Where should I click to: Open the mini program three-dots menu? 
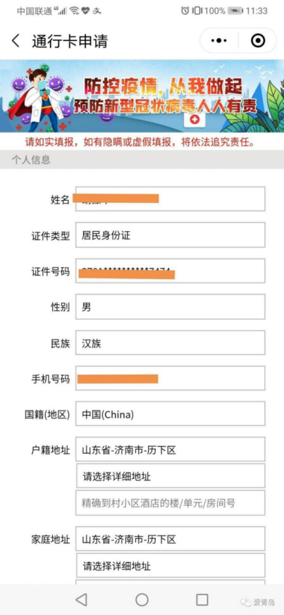pos(219,40)
